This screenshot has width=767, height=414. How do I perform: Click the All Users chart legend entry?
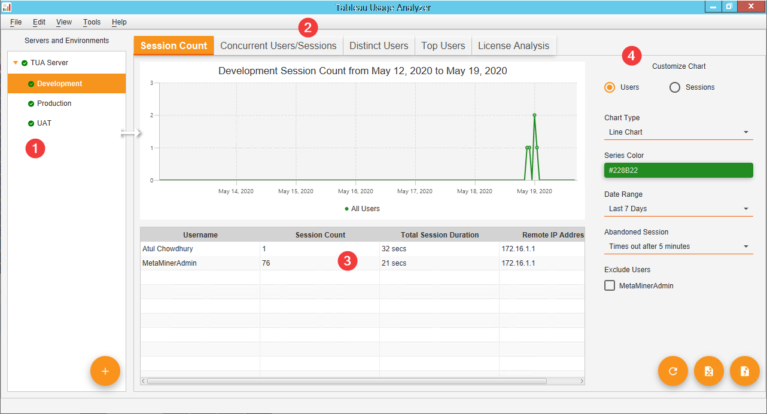pos(363,209)
